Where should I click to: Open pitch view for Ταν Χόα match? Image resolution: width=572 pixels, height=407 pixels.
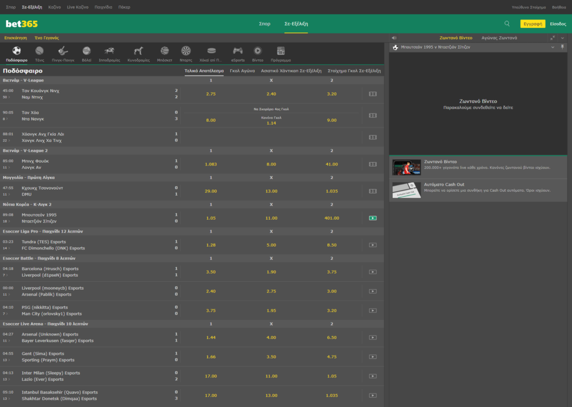point(373,115)
